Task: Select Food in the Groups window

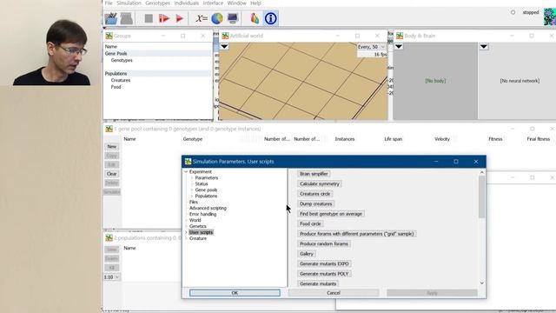Action: (x=116, y=87)
